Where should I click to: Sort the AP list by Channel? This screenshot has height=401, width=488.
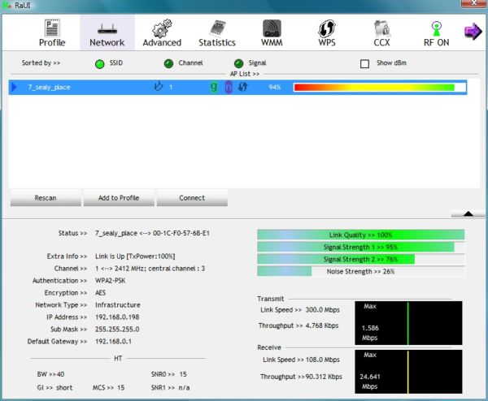(168, 63)
